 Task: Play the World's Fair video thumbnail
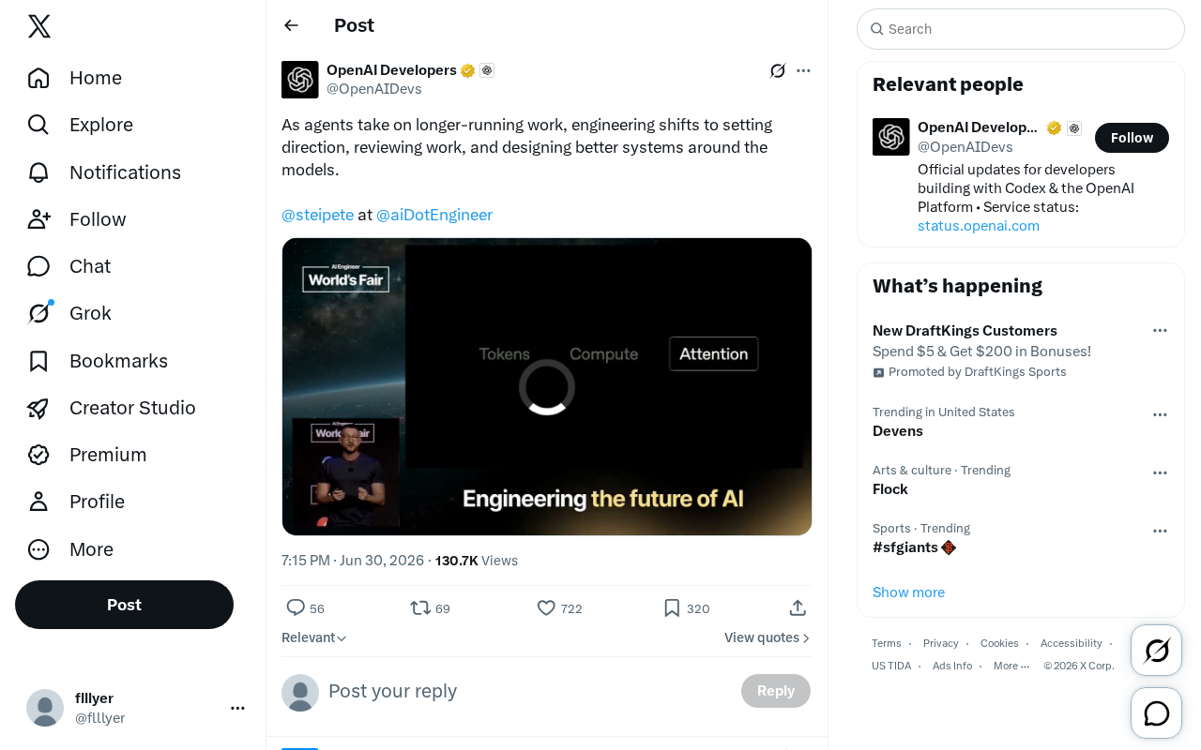pos(547,386)
